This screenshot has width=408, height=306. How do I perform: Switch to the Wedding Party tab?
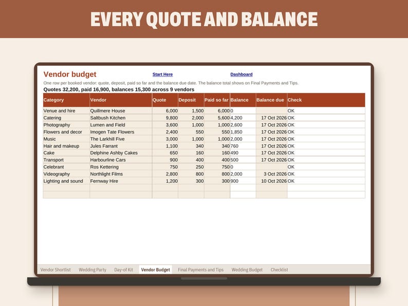pos(92,270)
